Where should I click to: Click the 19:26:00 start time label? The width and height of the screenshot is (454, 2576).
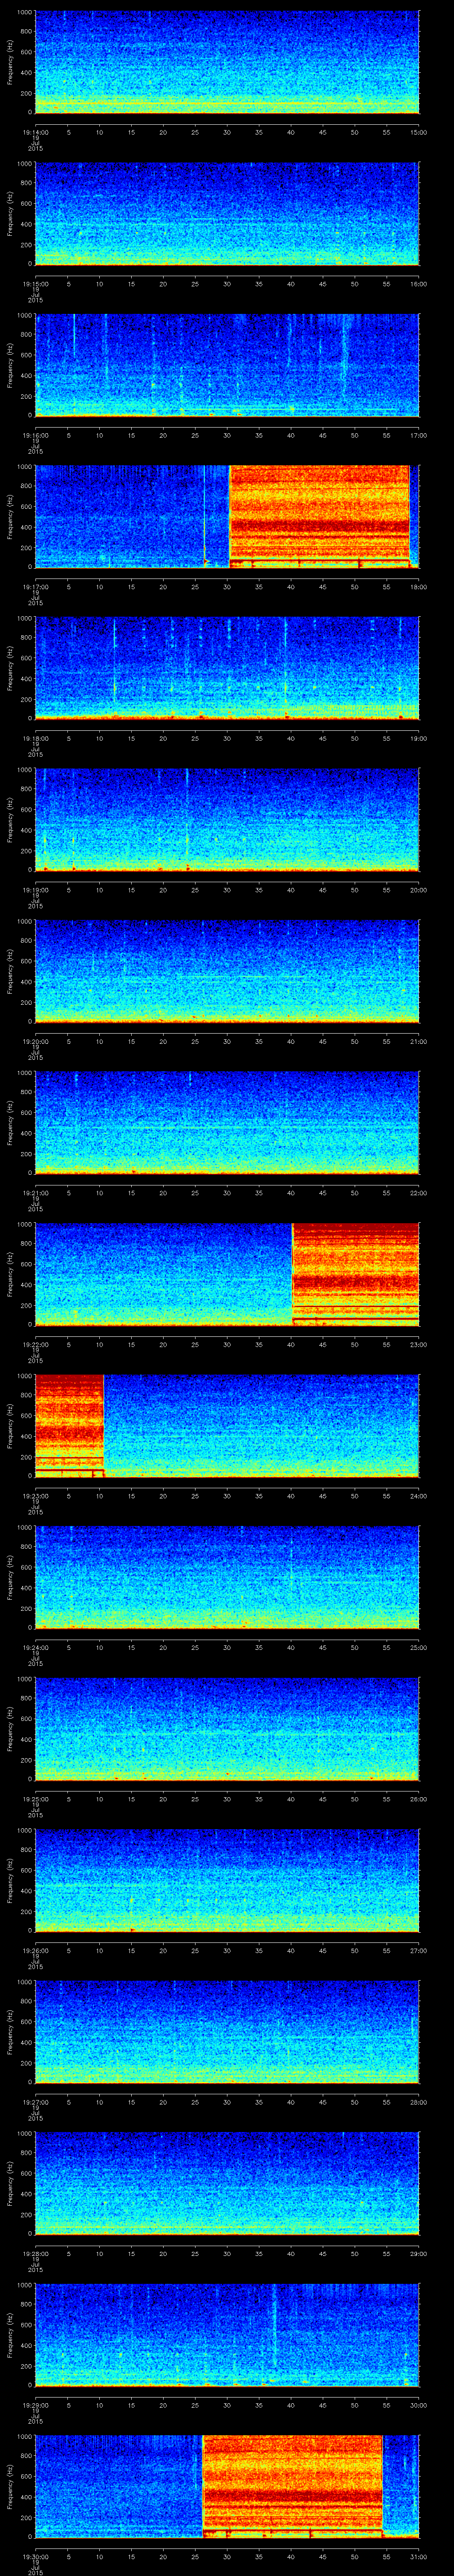tap(35, 1950)
